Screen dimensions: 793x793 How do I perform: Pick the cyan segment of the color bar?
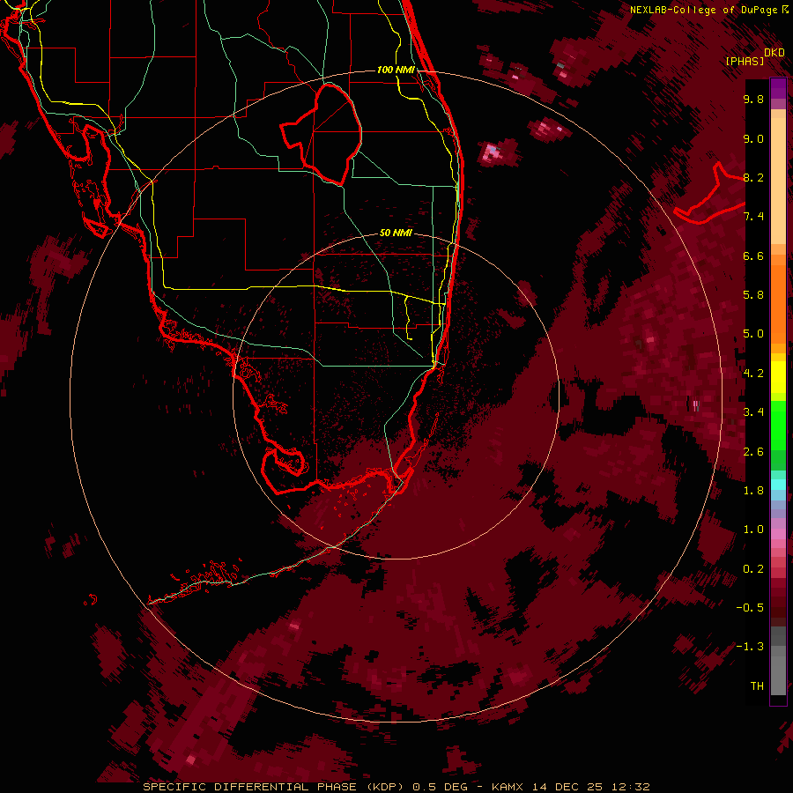click(x=778, y=485)
